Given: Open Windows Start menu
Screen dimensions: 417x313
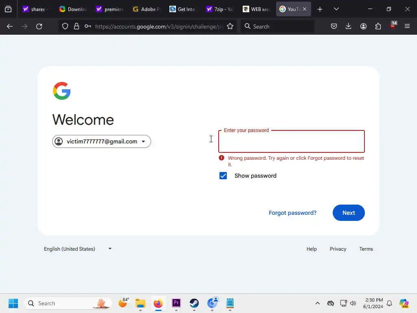Looking at the screenshot, I should (x=13, y=303).
